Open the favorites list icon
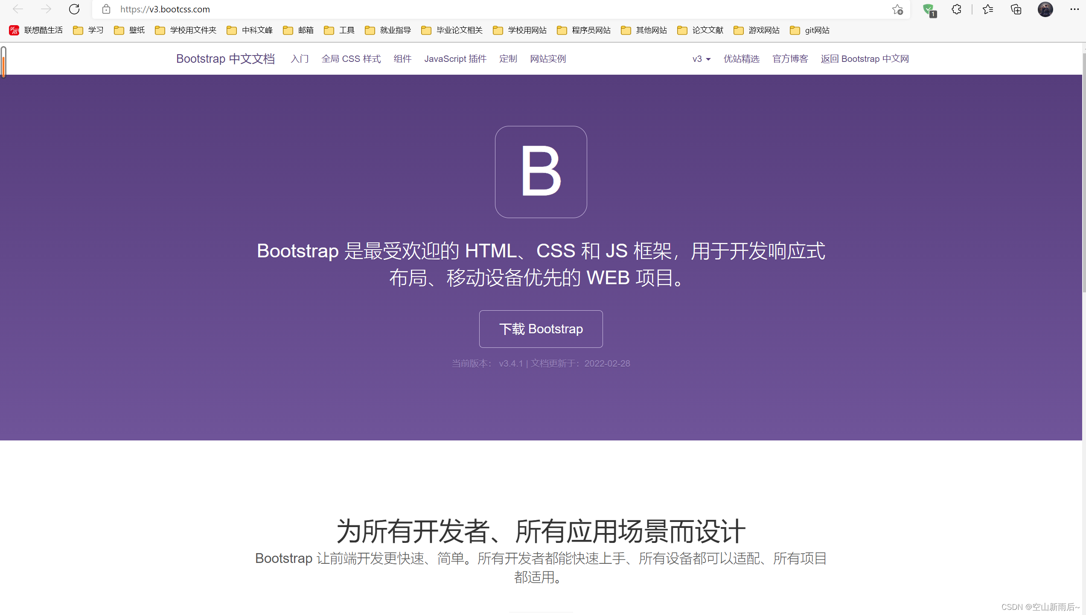The width and height of the screenshot is (1086, 615). click(x=987, y=9)
